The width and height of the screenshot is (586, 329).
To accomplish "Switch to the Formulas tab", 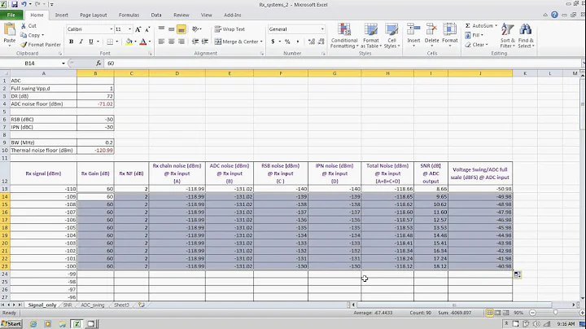I will click(x=129, y=15).
